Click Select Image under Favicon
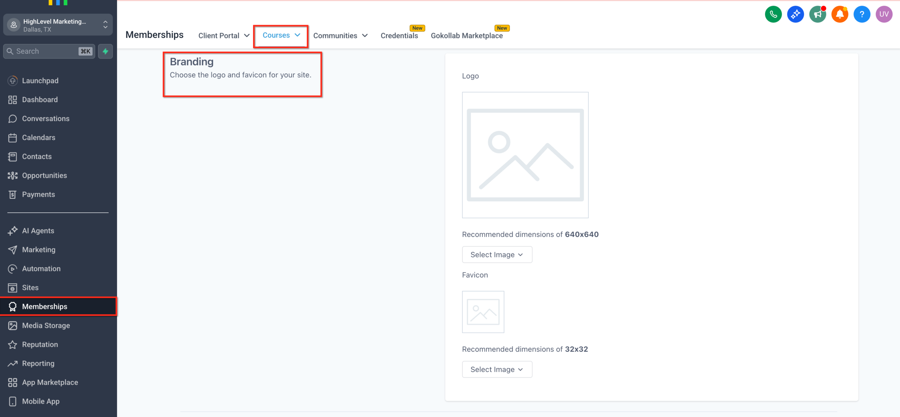This screenshot has height=417, width=900. click(x=497, y=369)
